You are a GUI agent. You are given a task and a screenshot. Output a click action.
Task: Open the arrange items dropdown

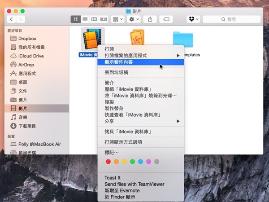pos(117,19)
